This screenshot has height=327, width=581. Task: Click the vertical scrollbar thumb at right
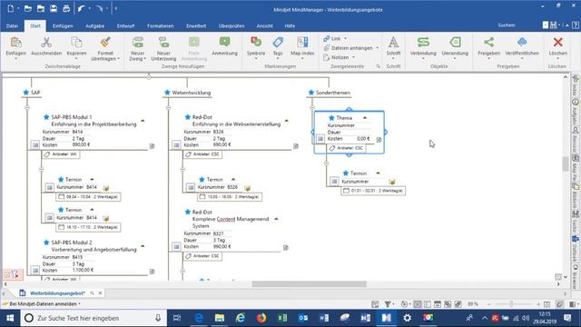[565, 163]
